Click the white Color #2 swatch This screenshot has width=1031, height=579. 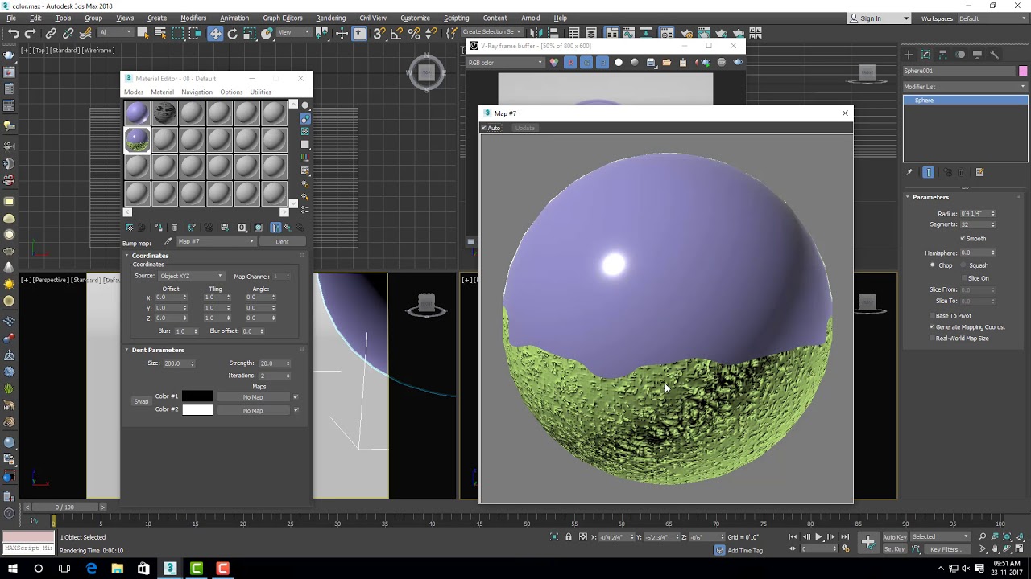coord(197,409)
